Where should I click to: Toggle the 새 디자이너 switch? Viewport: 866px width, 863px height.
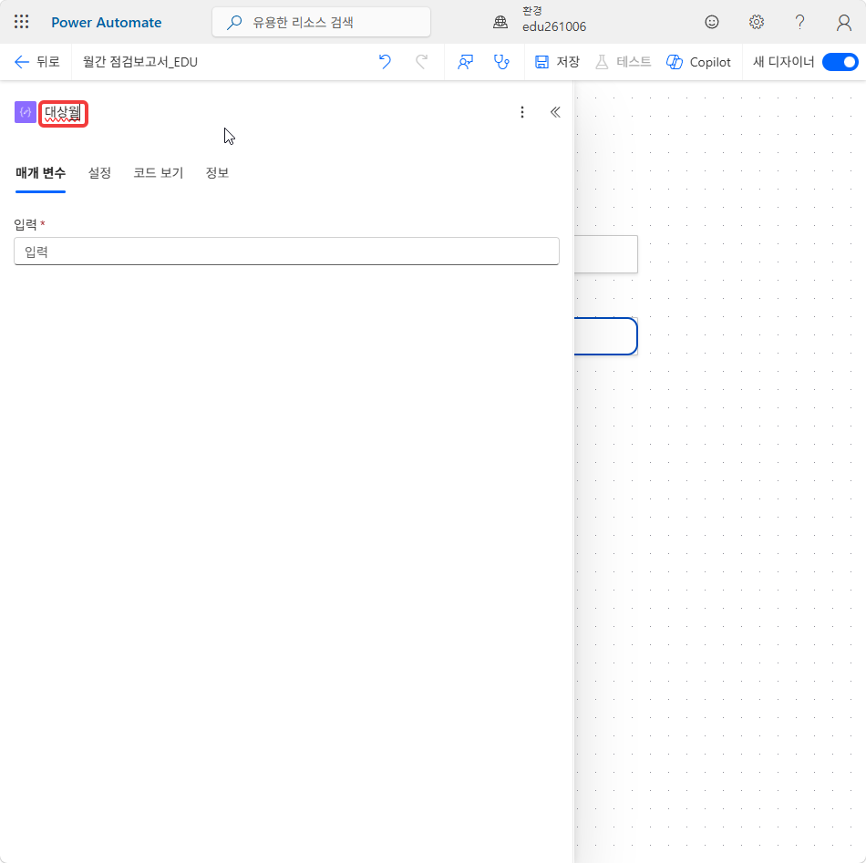(840, 62)
